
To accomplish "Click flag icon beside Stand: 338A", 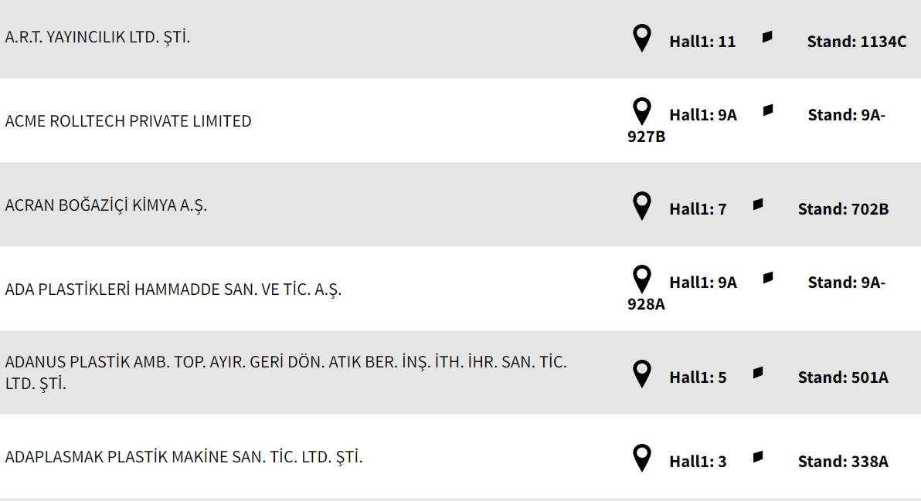I will (x=758, y=457).
